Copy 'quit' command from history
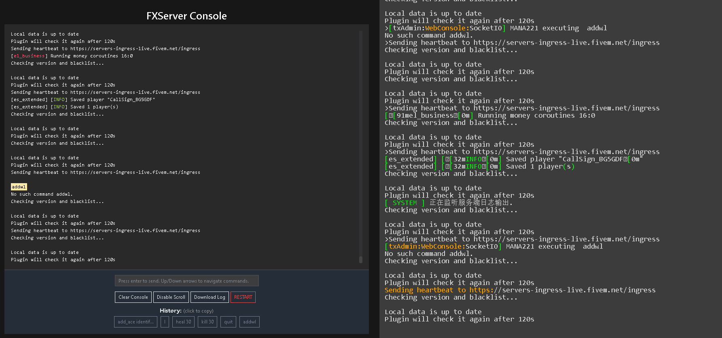The image size is (722, 338). [x=228, y=322]
